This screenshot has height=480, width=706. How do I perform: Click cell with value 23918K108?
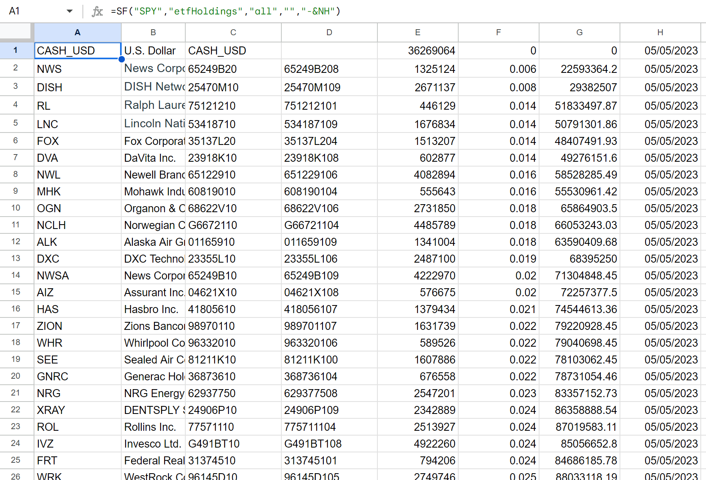(329, 158)
